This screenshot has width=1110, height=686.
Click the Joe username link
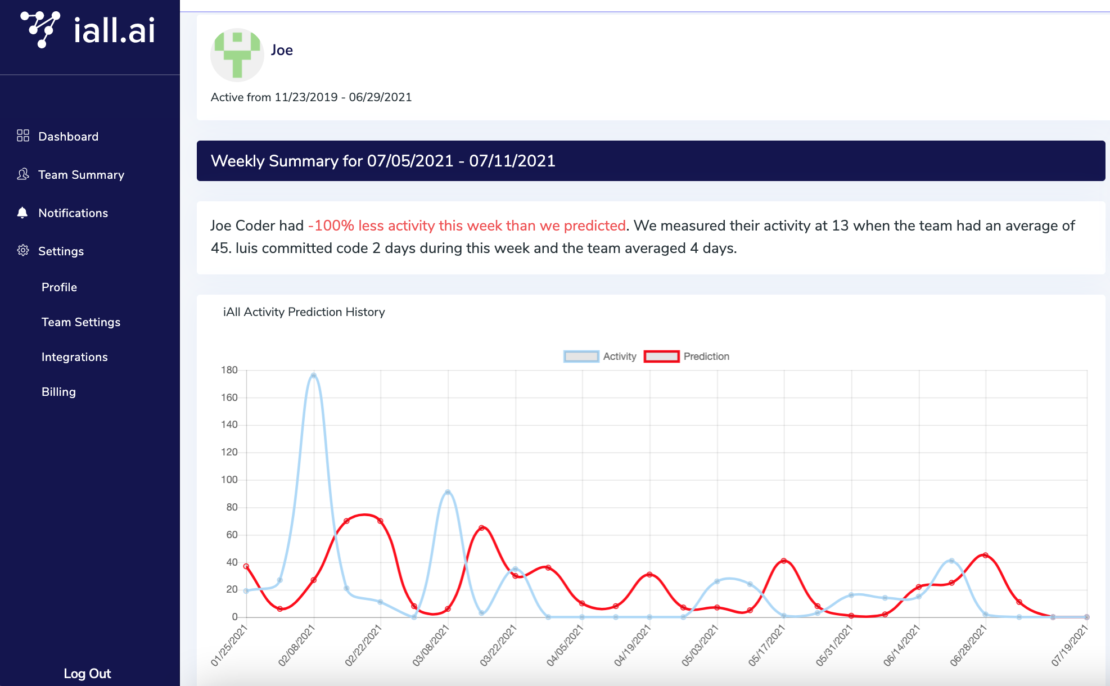point(282,50)
